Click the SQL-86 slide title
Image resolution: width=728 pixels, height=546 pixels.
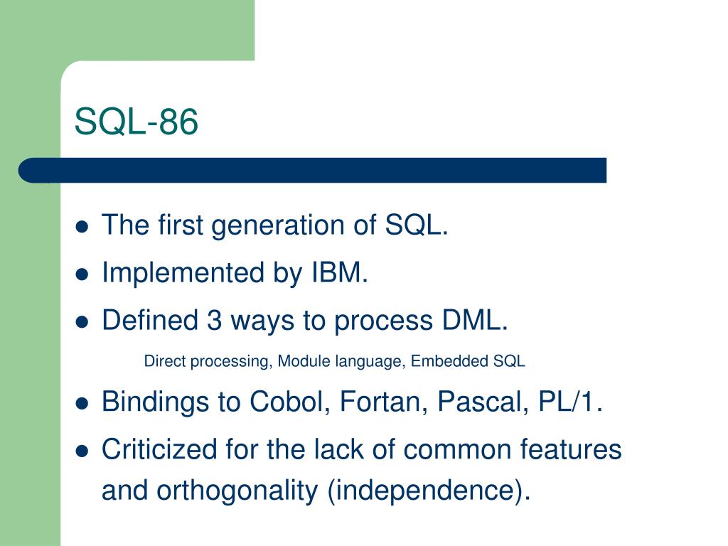tap(136, 122)
